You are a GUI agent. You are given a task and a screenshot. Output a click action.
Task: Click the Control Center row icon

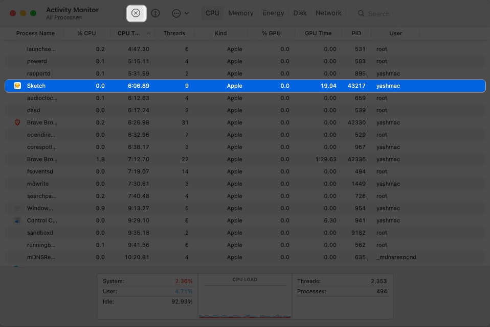click(17, 220)
